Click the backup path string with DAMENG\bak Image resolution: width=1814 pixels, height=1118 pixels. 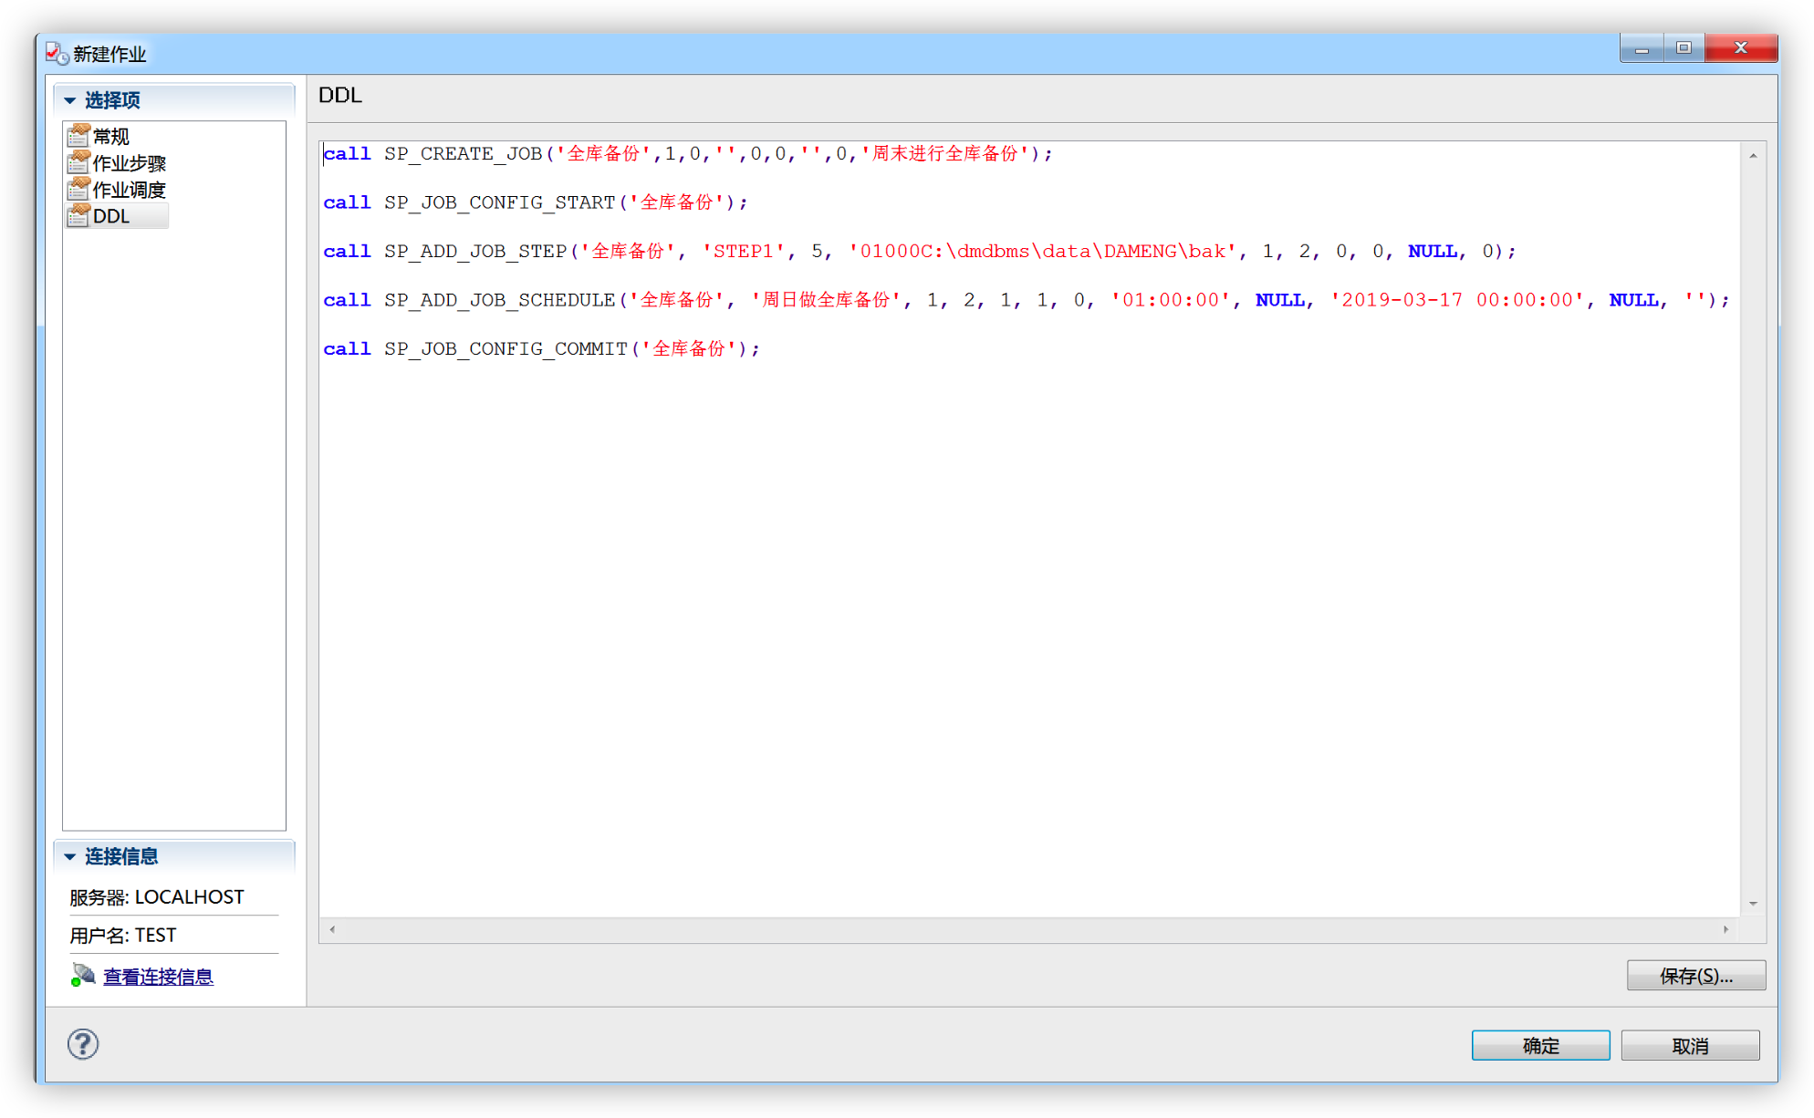1042,251
